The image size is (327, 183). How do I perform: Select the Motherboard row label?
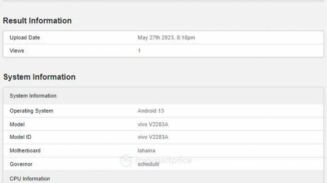[x=25, y=150]
